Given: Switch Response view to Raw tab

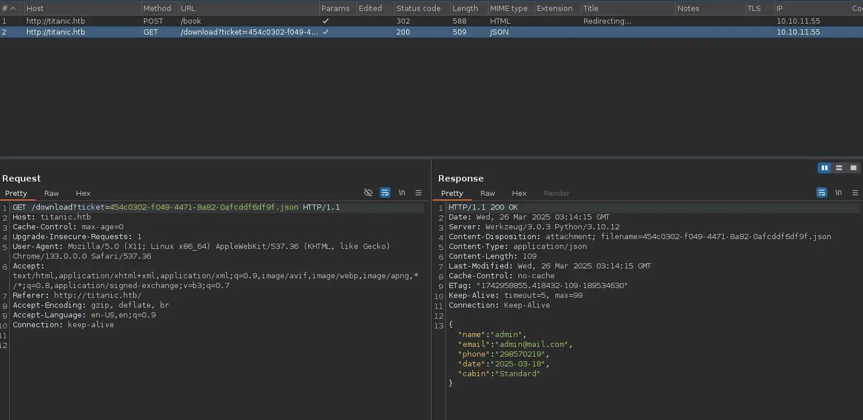Looking at the screenshot, I should pyautogui.click(x=488, y=194).
